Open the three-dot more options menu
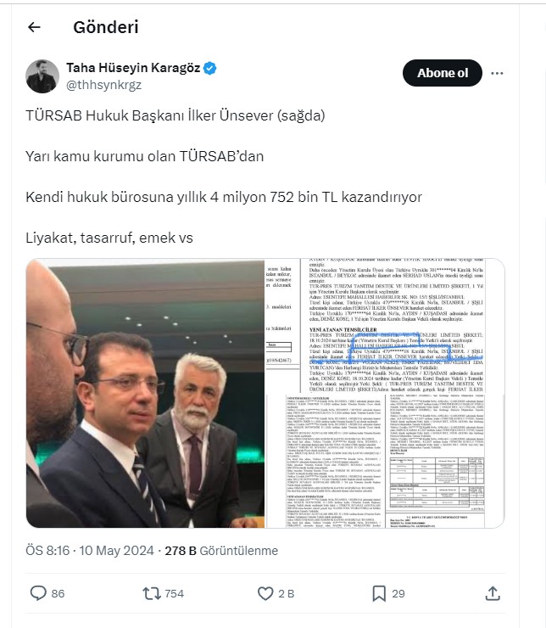 (x=497, y=73)
